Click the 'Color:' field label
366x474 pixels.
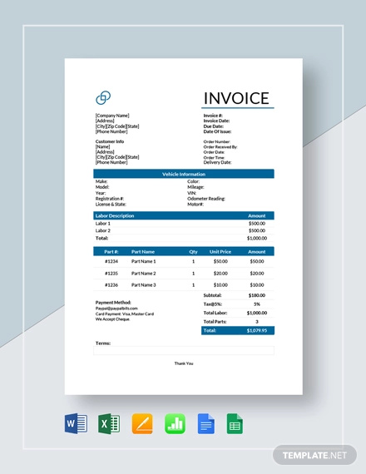[x=193, y=181]
